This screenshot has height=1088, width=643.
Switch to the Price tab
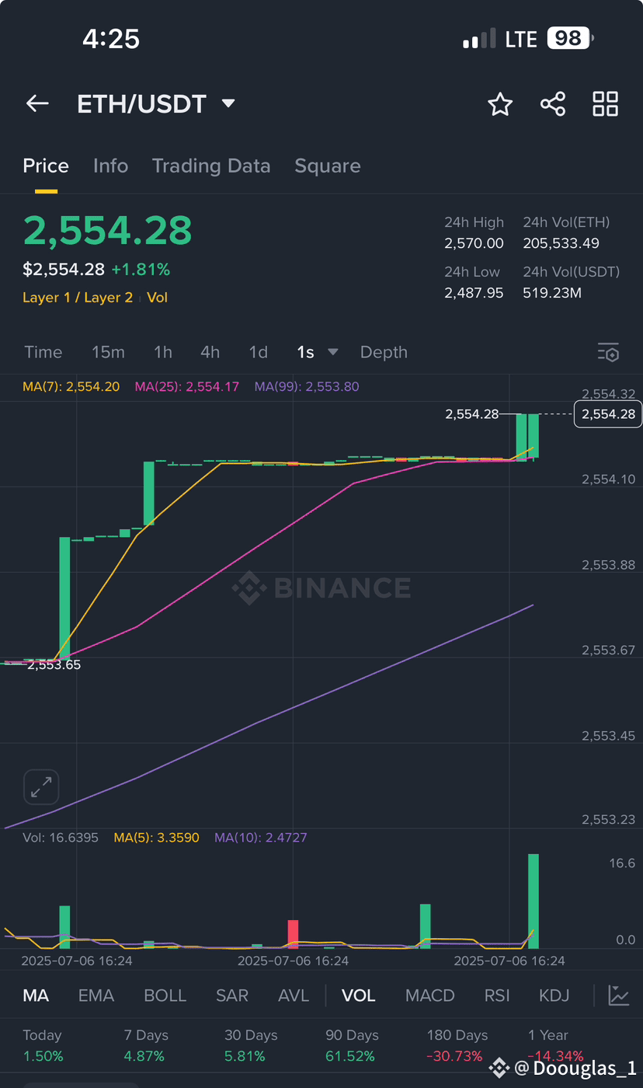tap(46, 166)
